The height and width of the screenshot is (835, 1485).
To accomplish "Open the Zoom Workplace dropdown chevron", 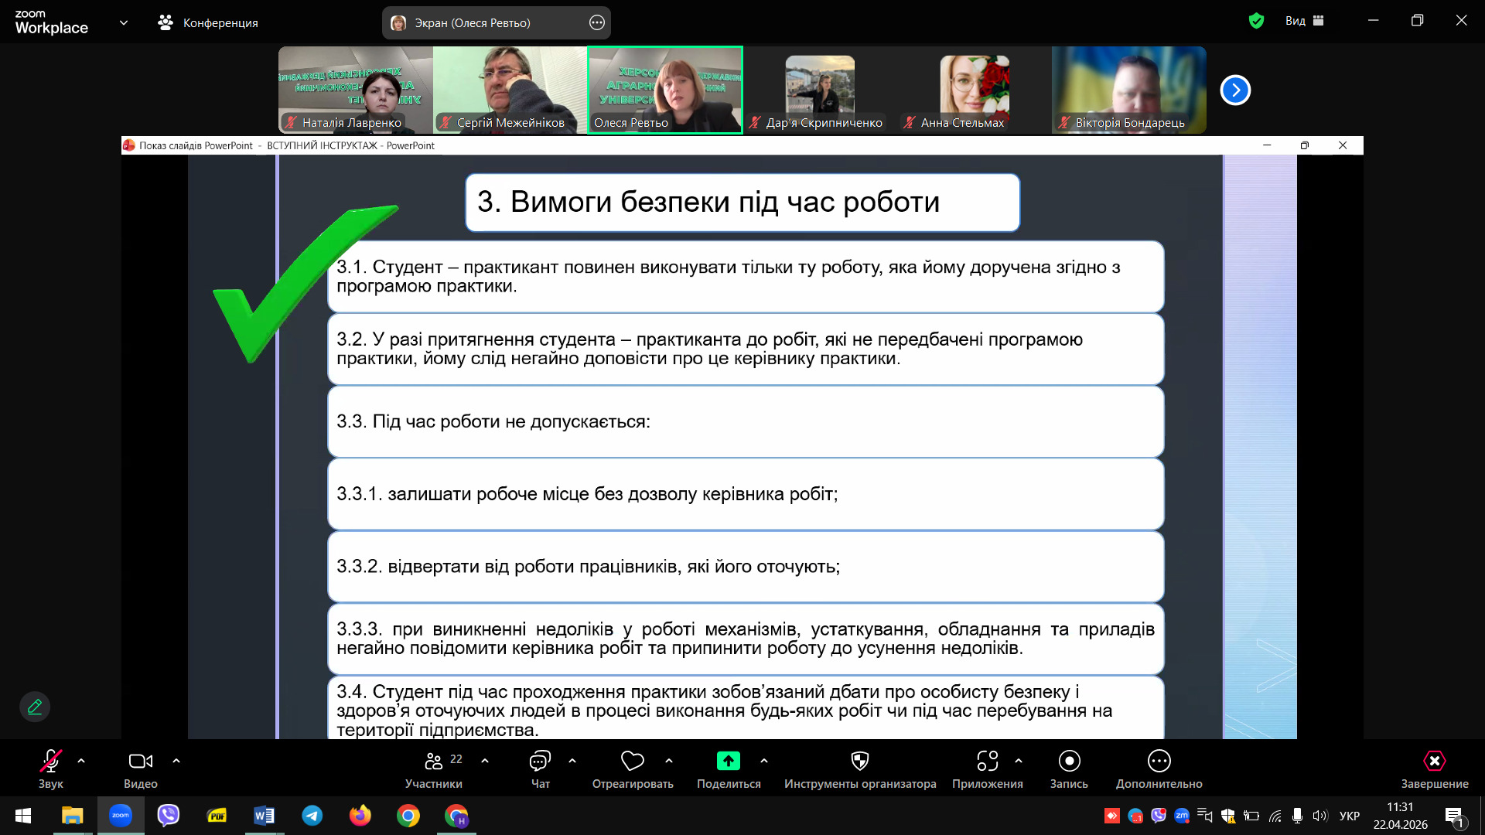I will click(124, 22).
